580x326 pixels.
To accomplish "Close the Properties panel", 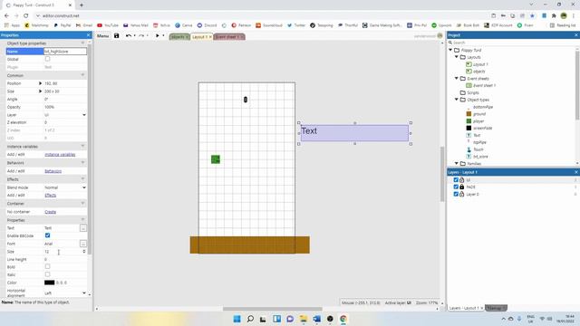I will pos(89,35).
